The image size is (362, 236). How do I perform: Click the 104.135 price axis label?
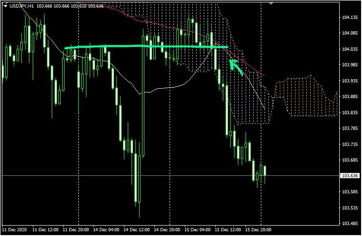click(350, 17)
